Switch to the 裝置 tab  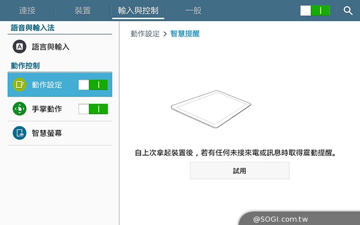click(x=83, y=11)
